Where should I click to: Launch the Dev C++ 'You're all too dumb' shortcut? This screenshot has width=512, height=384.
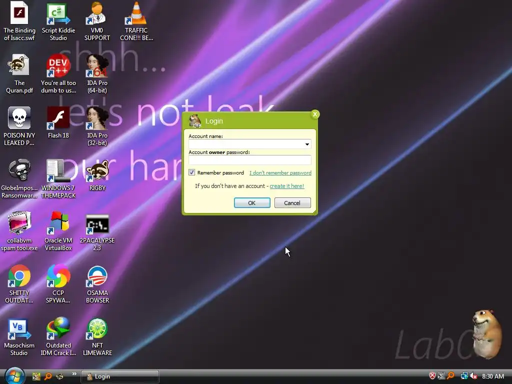58,74
